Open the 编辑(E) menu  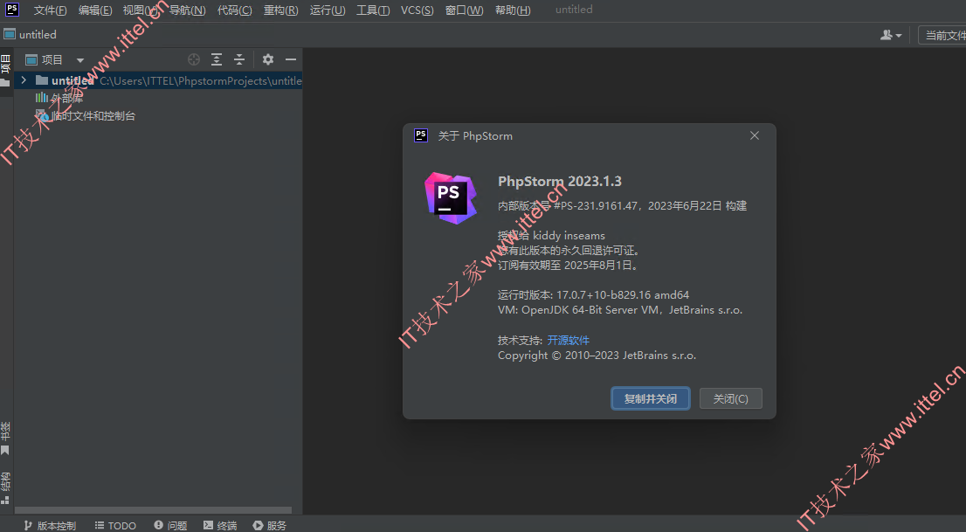point(95,10)
